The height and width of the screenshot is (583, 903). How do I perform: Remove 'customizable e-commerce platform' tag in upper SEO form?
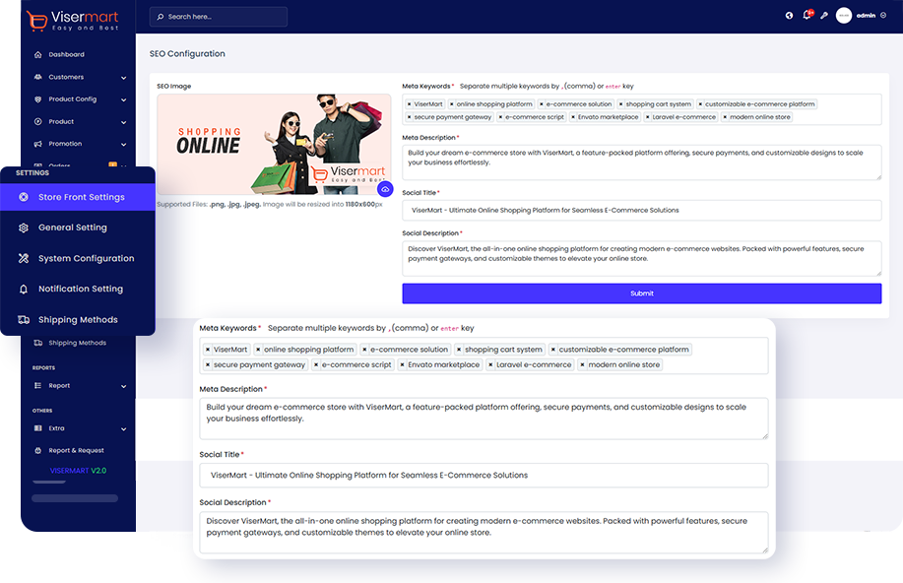700,104
